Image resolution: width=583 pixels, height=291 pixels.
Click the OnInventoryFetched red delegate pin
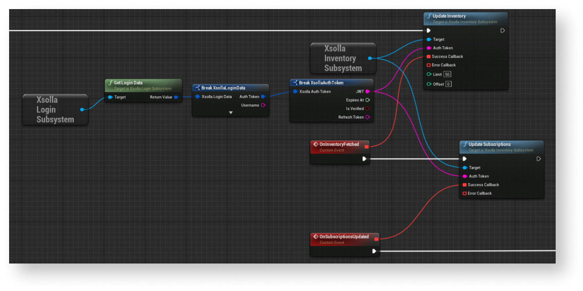pos(366,146)
